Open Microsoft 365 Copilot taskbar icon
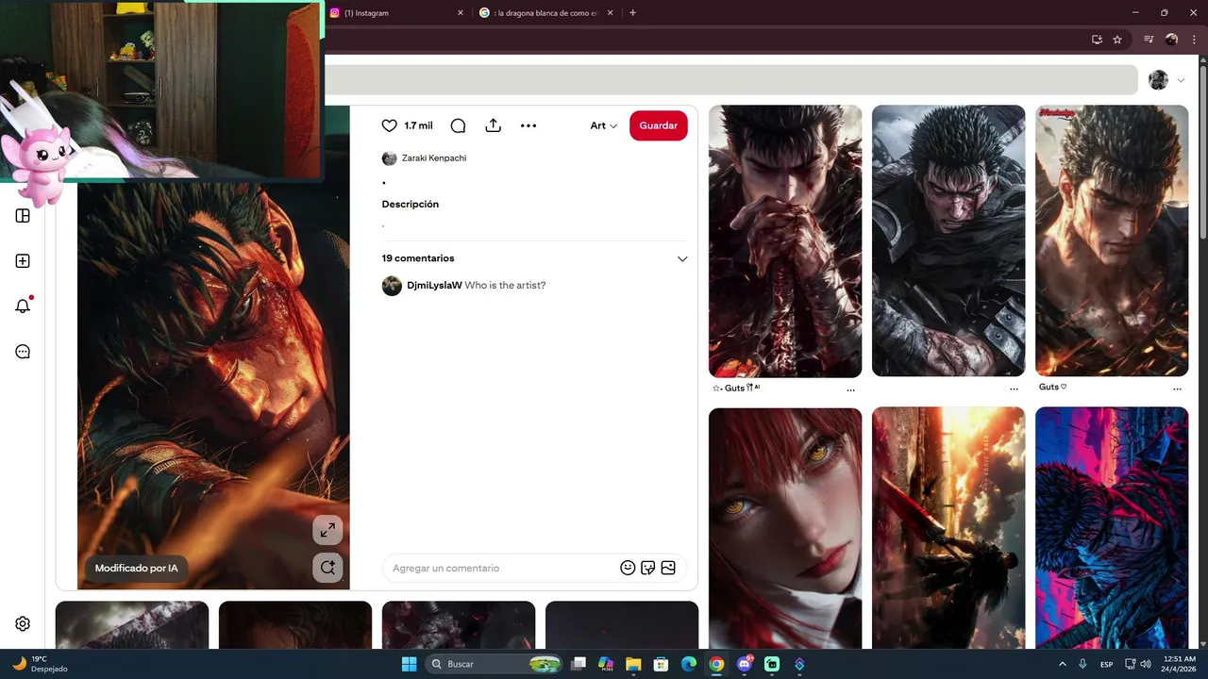This screenshot has height=679, width=1208. [606, 664]
